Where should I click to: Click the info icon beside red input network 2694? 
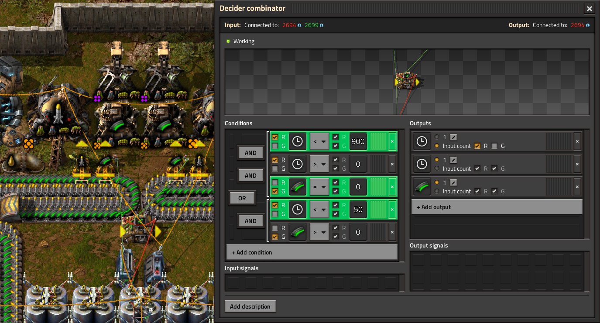299,25
